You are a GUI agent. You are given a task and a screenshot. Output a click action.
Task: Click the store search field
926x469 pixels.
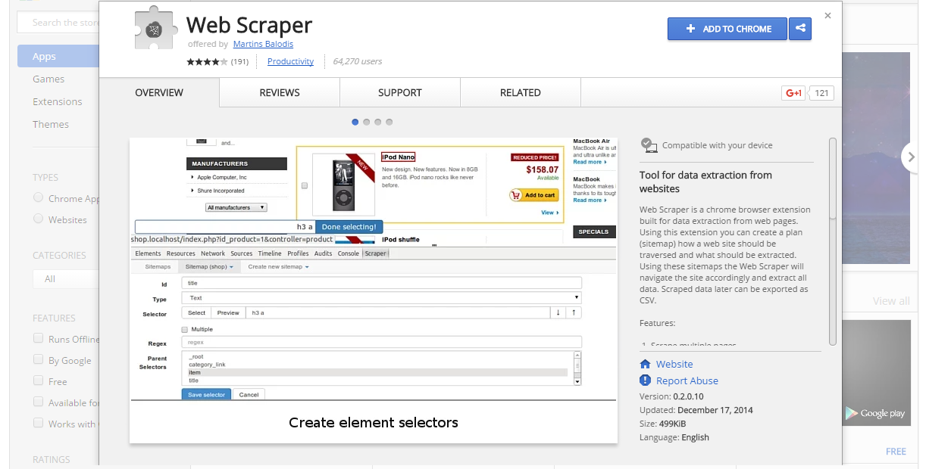[x=58, y=23]
